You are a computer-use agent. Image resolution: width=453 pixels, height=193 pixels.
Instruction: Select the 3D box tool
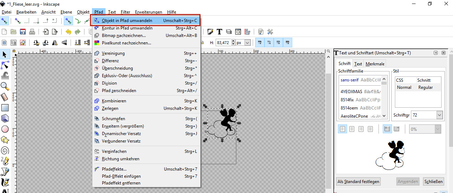click(5, 118)
